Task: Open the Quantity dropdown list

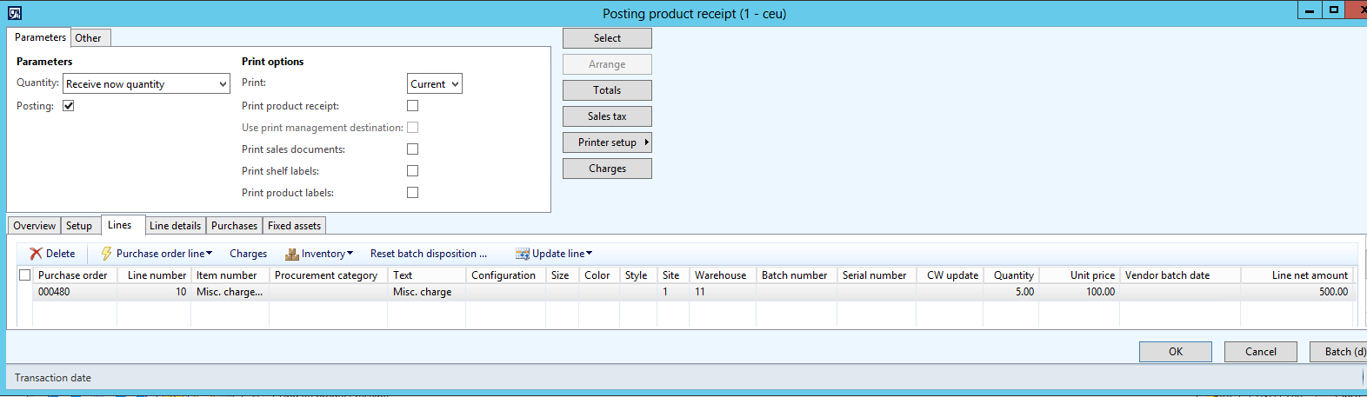Action: point(223,84)
